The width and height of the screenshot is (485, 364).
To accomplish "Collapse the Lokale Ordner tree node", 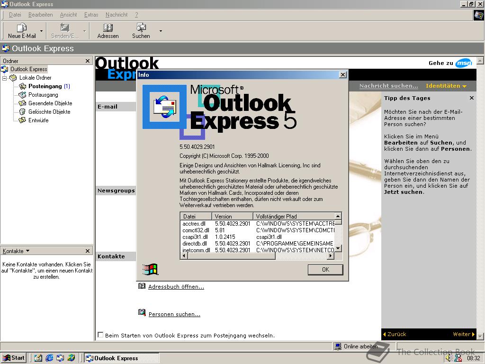I will 4,78.
